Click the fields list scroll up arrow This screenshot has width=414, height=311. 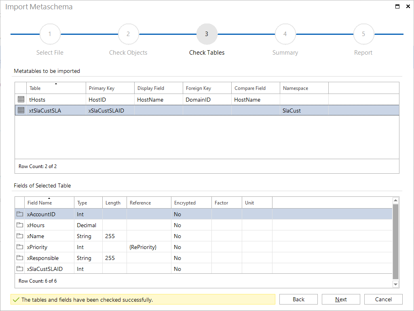395,200
